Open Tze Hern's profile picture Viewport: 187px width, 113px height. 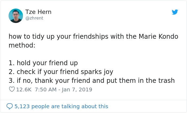point(15,16)
